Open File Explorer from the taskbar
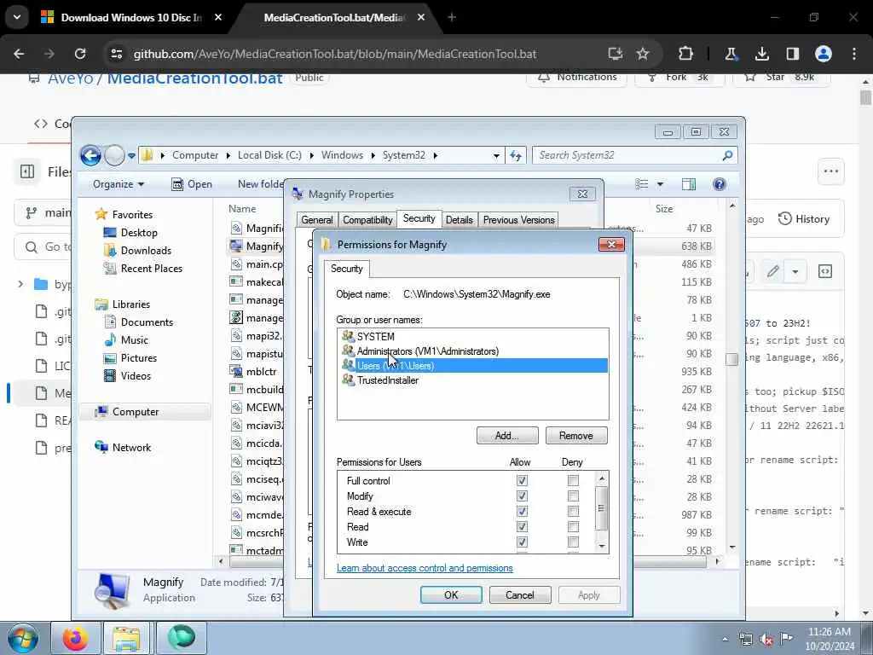 (126, 638)
